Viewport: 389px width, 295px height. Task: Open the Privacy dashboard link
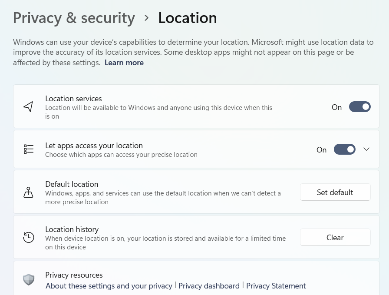point(209,286)
